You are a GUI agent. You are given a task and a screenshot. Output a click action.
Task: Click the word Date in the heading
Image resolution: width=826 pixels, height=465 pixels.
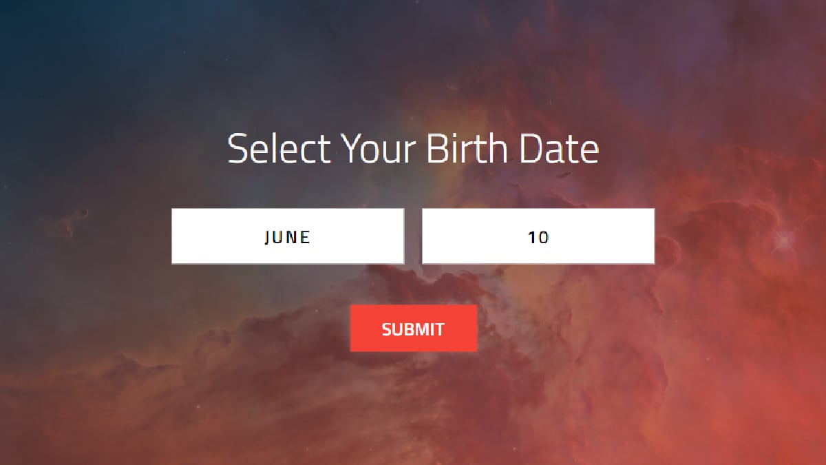pyautogui.click(x=558, y=148)
